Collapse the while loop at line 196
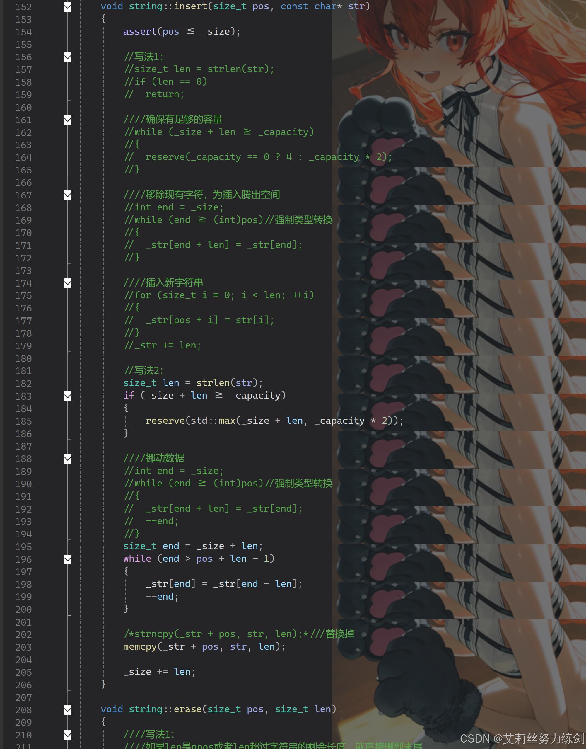 (68, 559)
